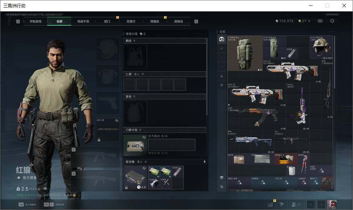
Task: Click the sort icon at warehouse sidebar bottom
Action: pyautogui.click(x=222, y=187)
